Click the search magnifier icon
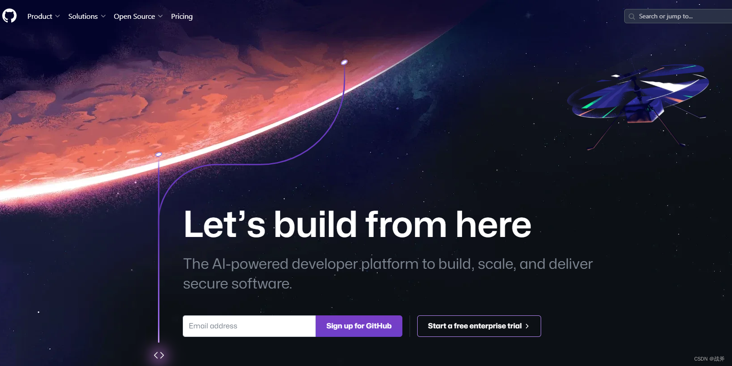 coord(632,17)
